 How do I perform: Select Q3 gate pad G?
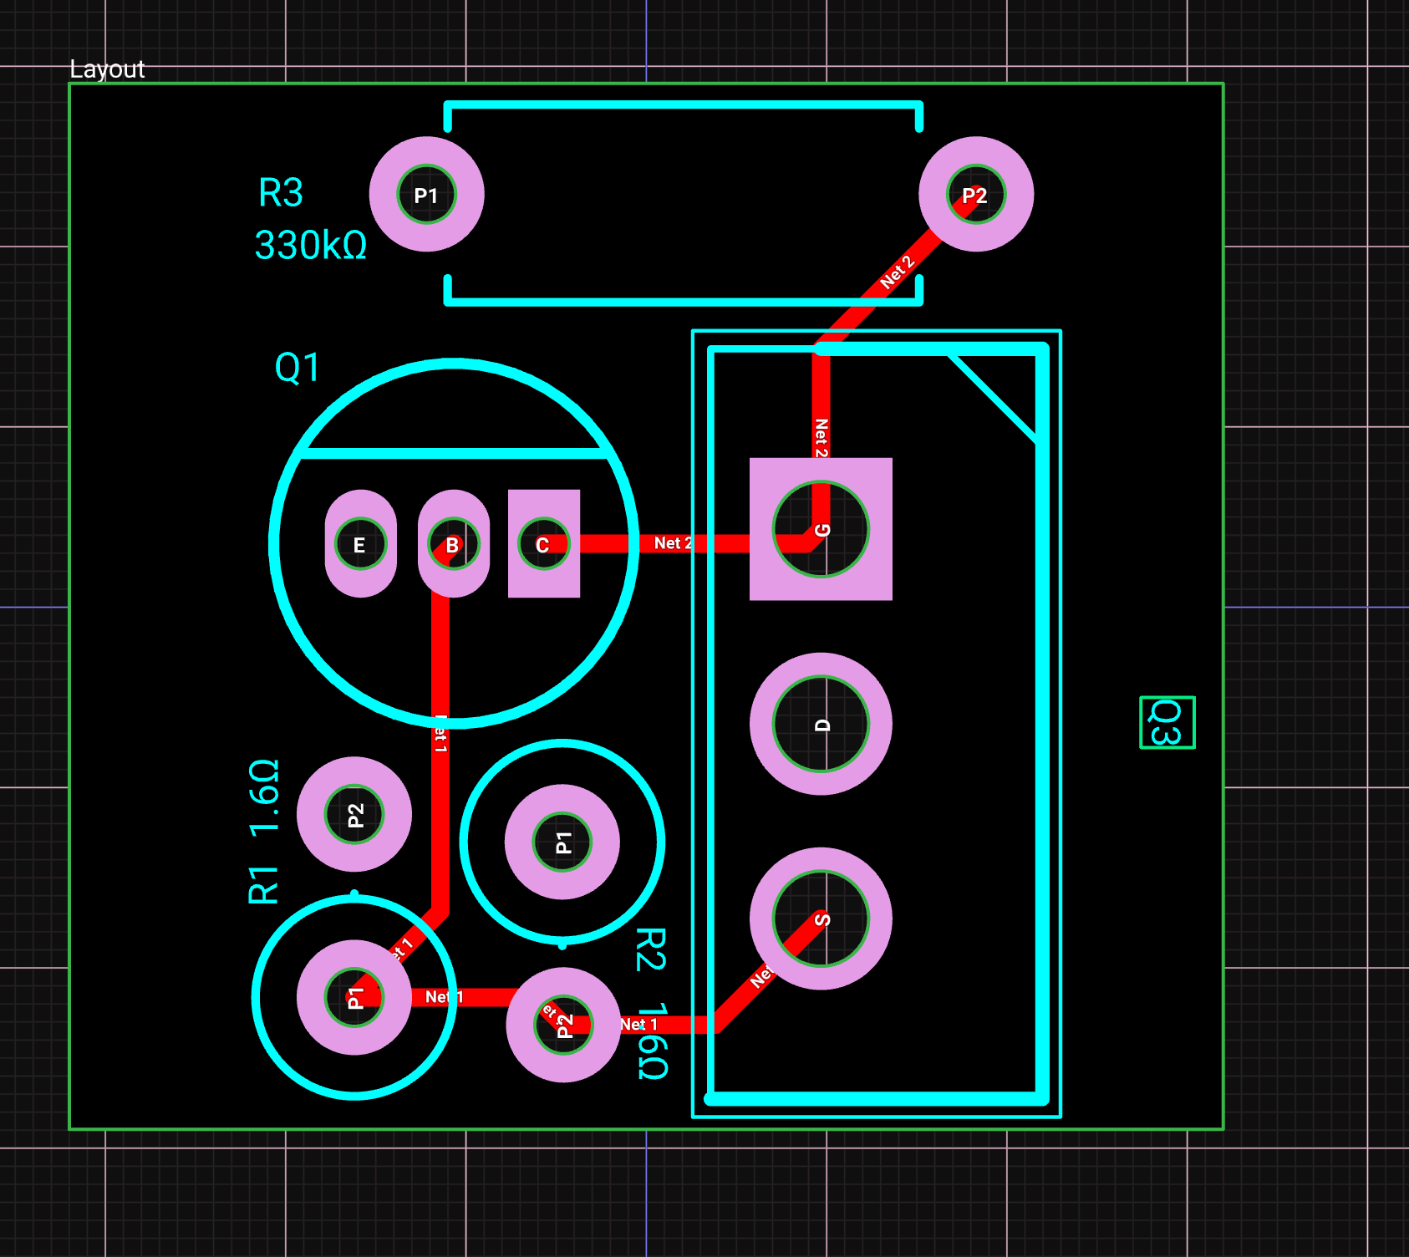[821, 529]
